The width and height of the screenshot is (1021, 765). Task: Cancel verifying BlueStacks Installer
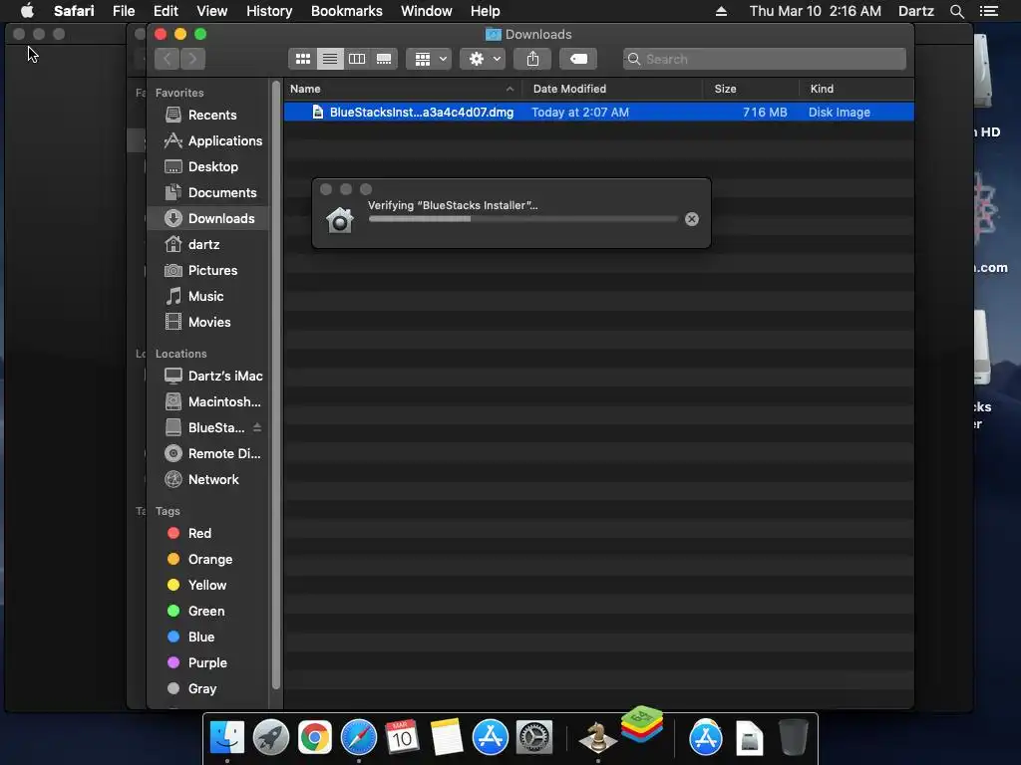[x=692, y=219]
